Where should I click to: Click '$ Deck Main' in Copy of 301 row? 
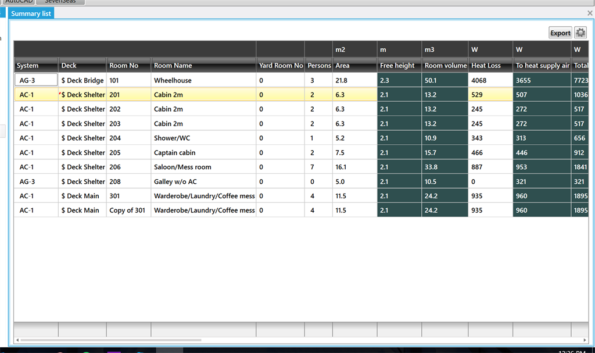click(x=83, y=210)
